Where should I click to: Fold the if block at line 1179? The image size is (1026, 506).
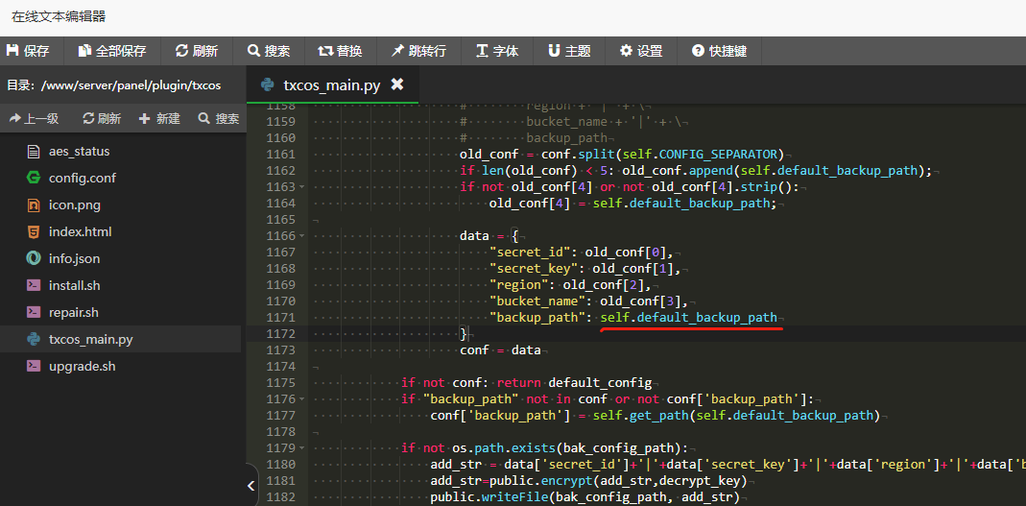click(x=301, y=448)
